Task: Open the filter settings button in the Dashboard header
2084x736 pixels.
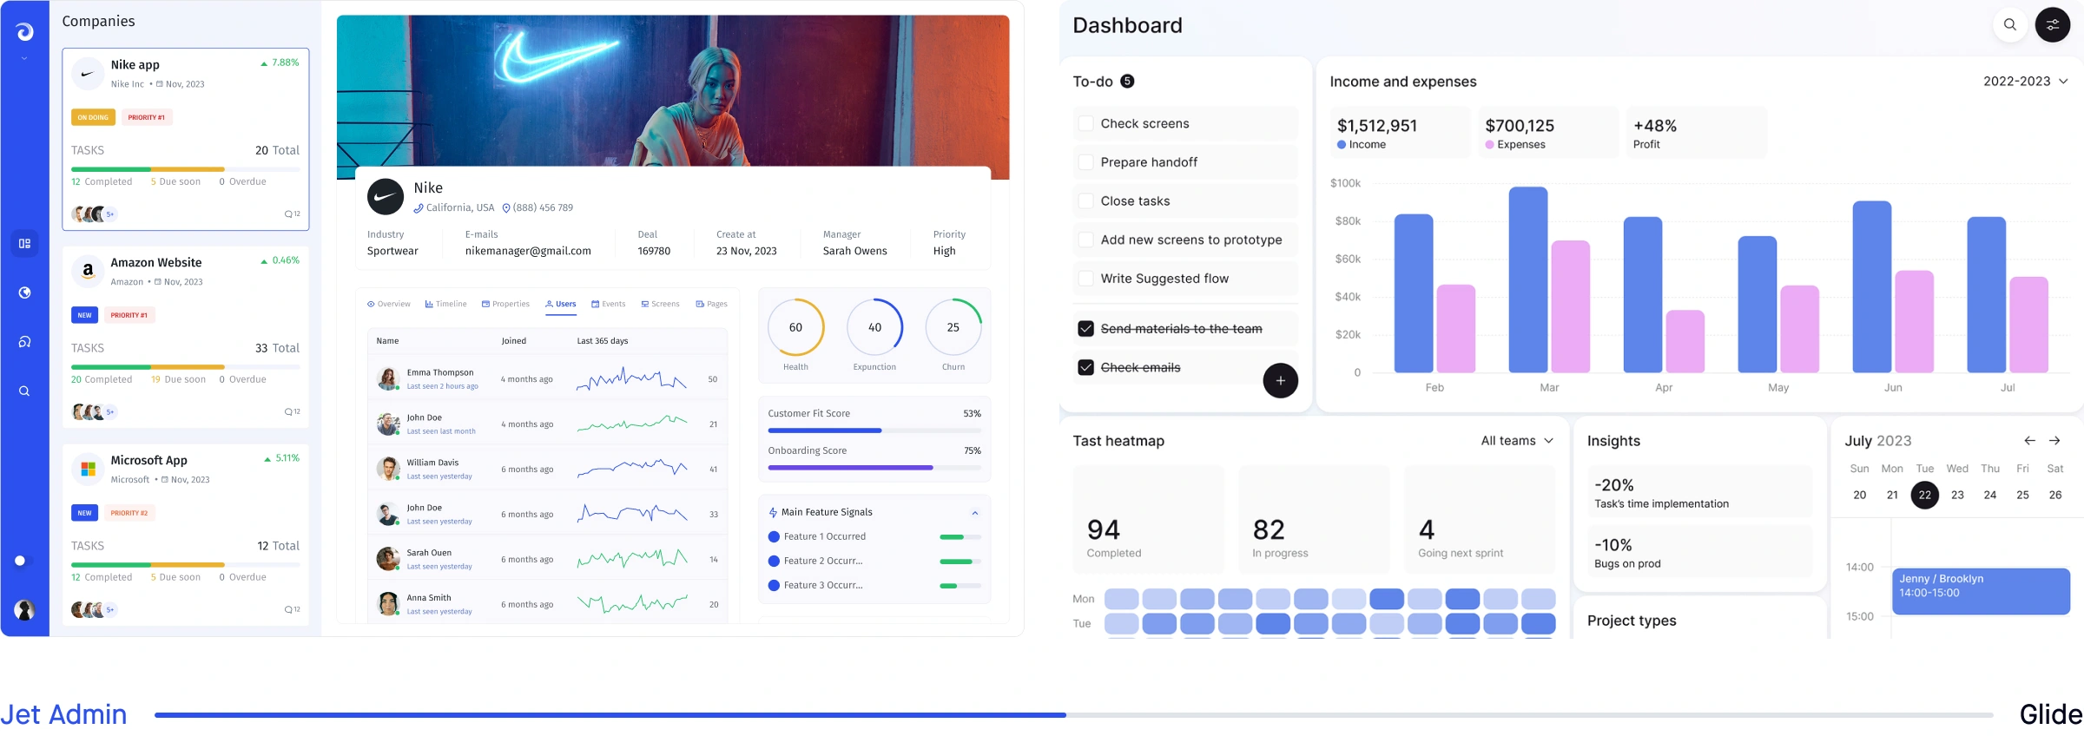Action: [x=2053, y=25]
